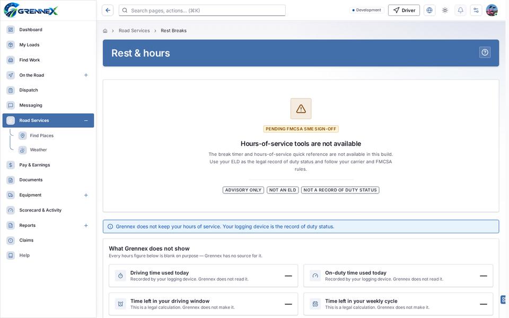Click the back arrow button

click(x=108, y=11)
